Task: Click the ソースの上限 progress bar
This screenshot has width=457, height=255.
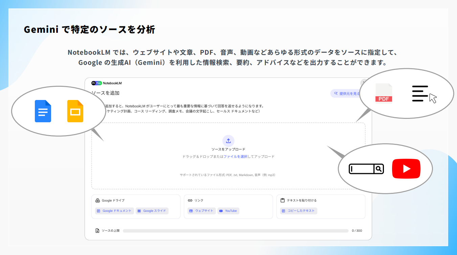Action: coord(236,230)
